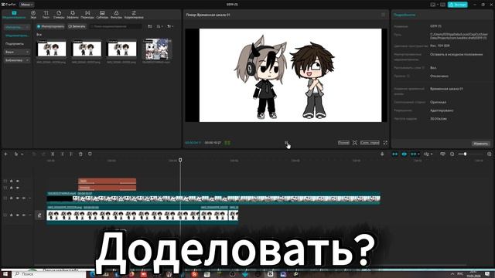495x278 pixels.
Task: Zoom out the timeline with minus icon
Action: 452,154
